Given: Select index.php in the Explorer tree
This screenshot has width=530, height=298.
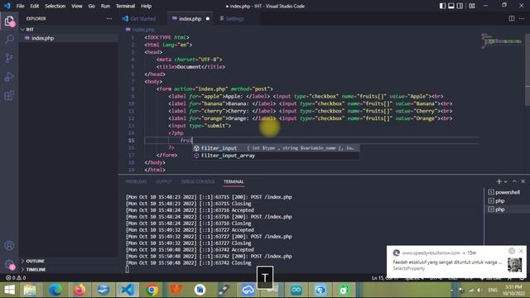Looking at the screenshot, I should (69, 38).
